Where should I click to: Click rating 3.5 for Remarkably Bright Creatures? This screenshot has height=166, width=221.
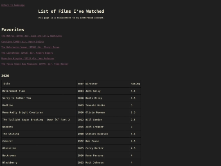coord(135,112)
